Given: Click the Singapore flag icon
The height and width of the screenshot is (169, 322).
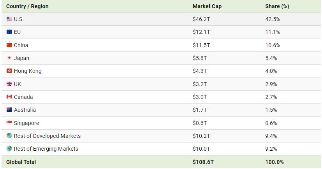Looking at the screenshot, I should click(9, 123).
